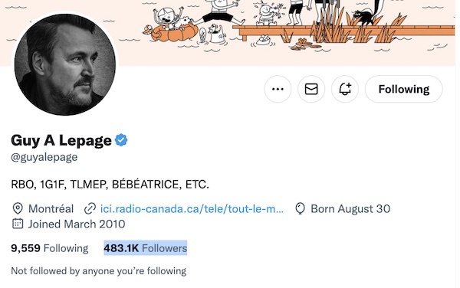Open the three-dot more options menu
The image size is (460, 288).
tap(278, 89)
